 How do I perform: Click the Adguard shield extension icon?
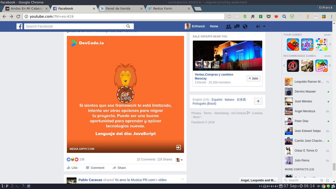[292, 17]
